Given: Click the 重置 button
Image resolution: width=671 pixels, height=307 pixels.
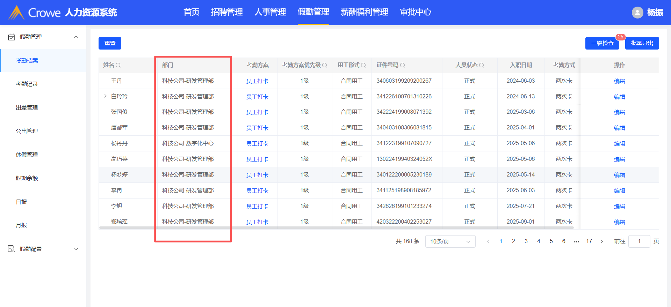Looking at the screenshot, I should click(x=110, y=43).
